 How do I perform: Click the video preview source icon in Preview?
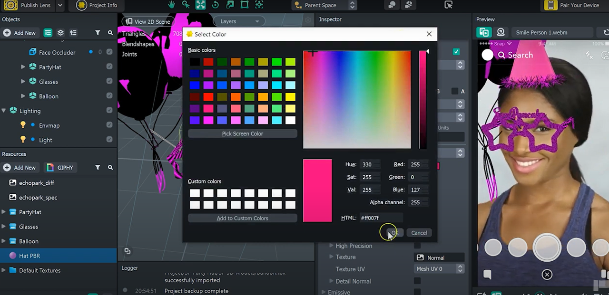coord(484,32)
